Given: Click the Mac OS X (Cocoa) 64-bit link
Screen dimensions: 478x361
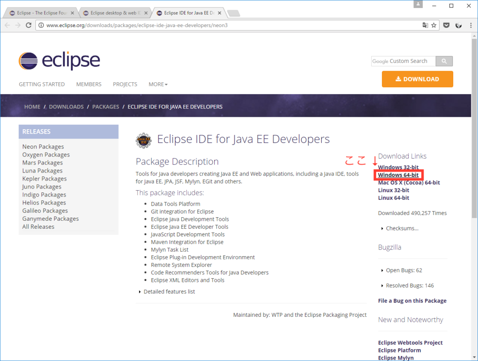Looking at the screenshot, I should pos(409,183).
